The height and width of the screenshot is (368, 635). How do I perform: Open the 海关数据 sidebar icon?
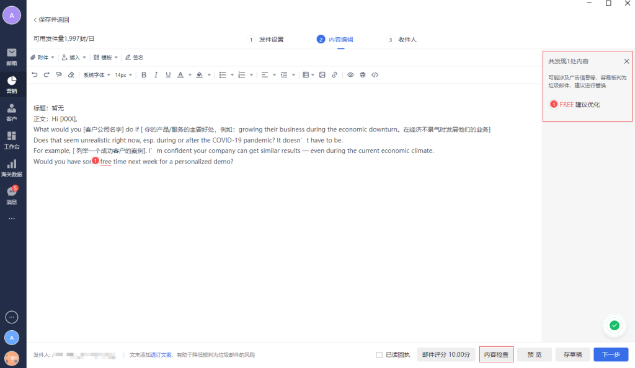tap(12, 167)
